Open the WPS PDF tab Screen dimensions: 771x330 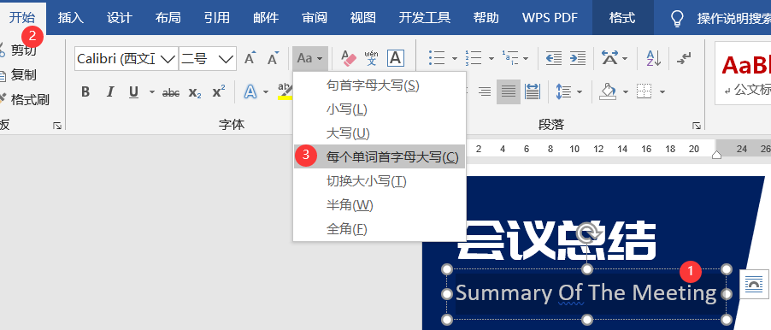[550, 18]
